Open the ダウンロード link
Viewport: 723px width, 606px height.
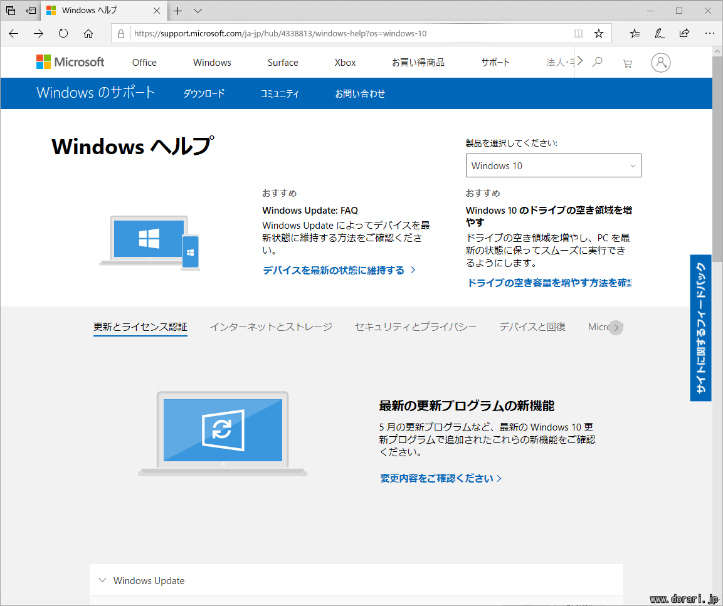204,93
